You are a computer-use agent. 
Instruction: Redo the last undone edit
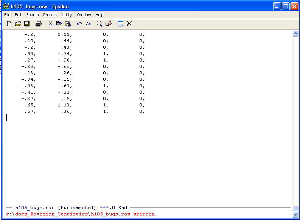click(x=88, y=24)
